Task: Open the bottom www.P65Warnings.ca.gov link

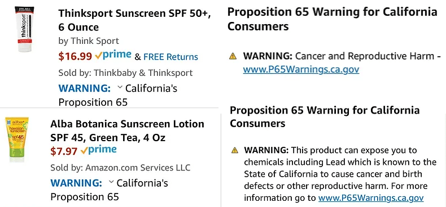Action: [x=371, y=197]
